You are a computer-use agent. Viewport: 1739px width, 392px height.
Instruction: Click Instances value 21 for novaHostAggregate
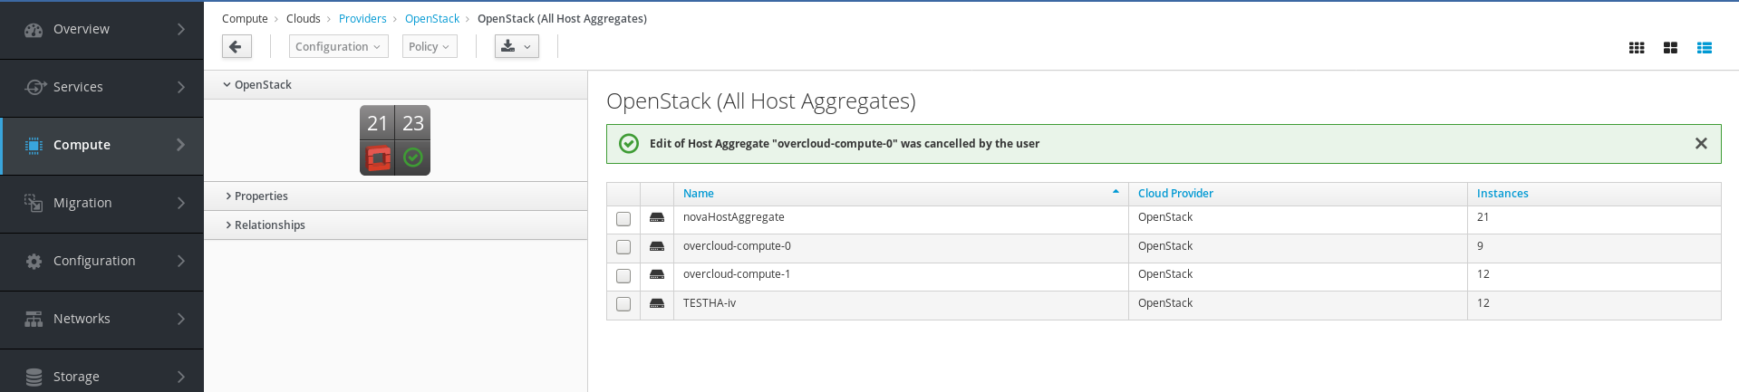coord(1483,217)
